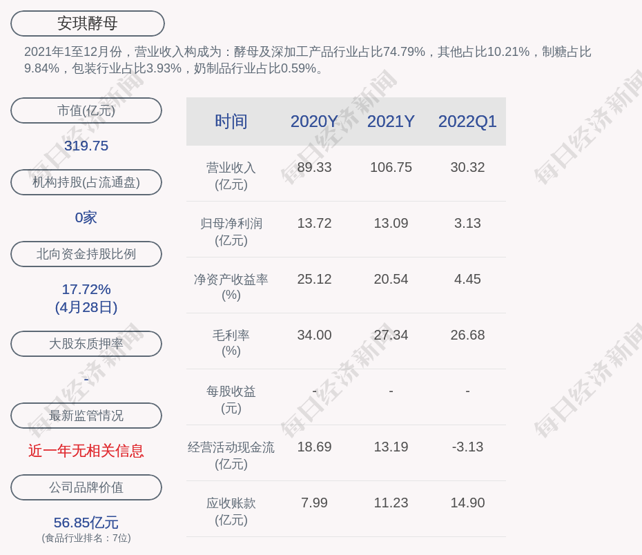Click the 安琪酵母 company name pill
The image size is (642, 555).
coord(87,23)
